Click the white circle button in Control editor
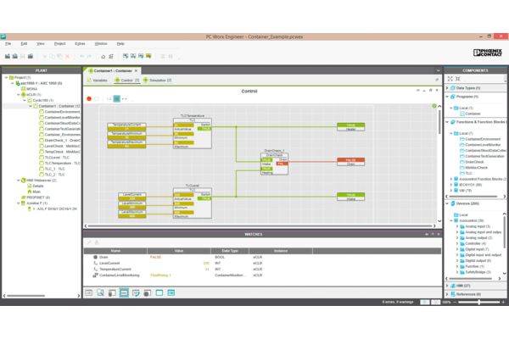 tap(97, 98)
